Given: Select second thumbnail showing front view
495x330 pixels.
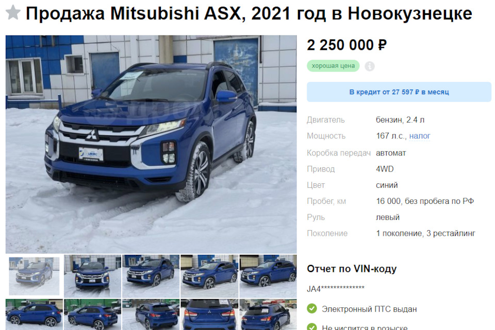Looking at the screenshot, I should (92, 276).
